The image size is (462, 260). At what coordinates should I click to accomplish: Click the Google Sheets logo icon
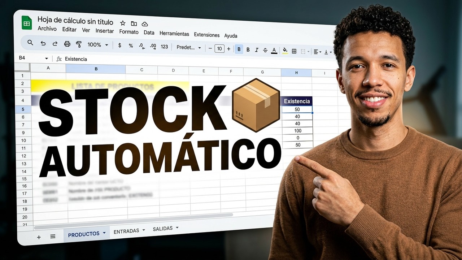pyautogui.click(x=27, y=22)
